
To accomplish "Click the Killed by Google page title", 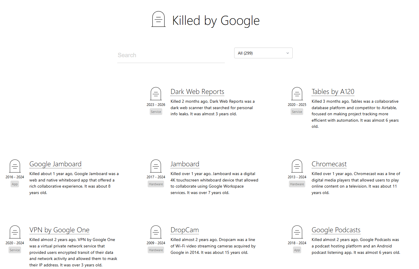I will (216, 20).
